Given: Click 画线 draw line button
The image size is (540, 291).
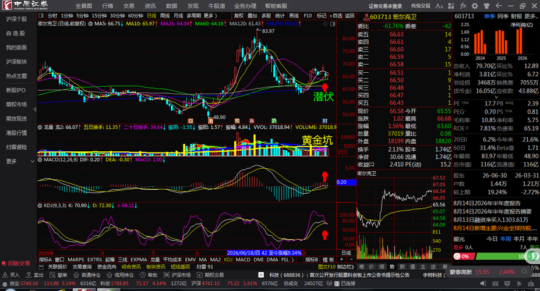Looking at the screenshot, I should pyautogui.click(x=294, y=16).
